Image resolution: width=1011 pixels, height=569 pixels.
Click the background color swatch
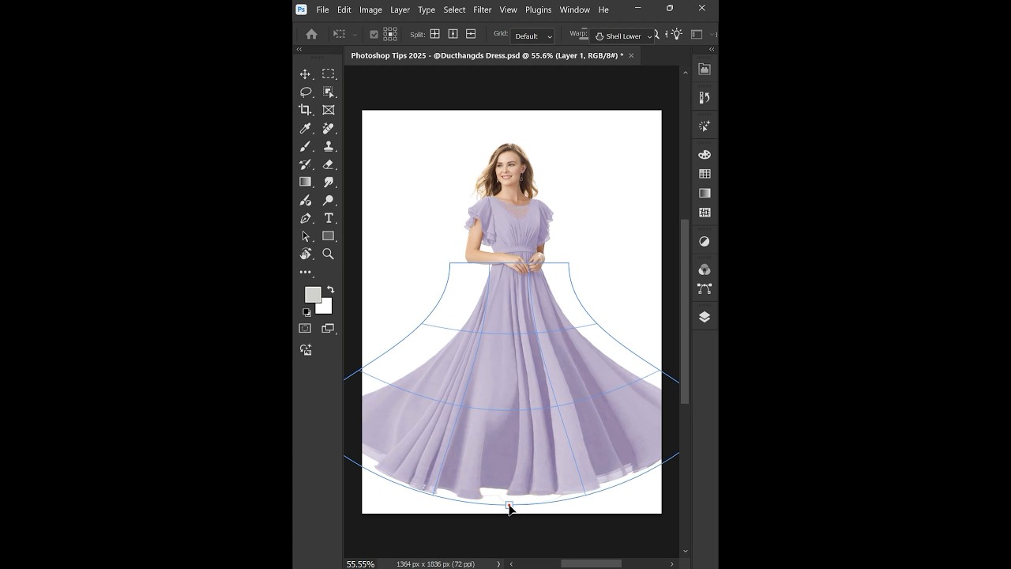325,307
